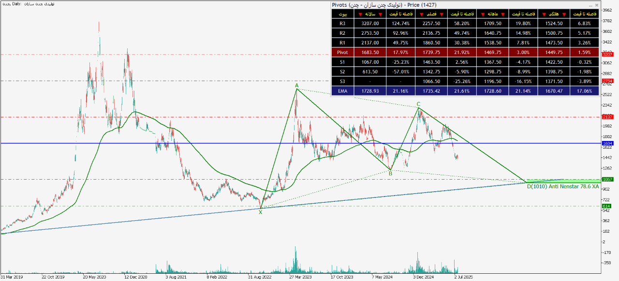Expand the left red arrow beside هفتگی
This screenshot has height=281, width=619.
tap(545, 14)
